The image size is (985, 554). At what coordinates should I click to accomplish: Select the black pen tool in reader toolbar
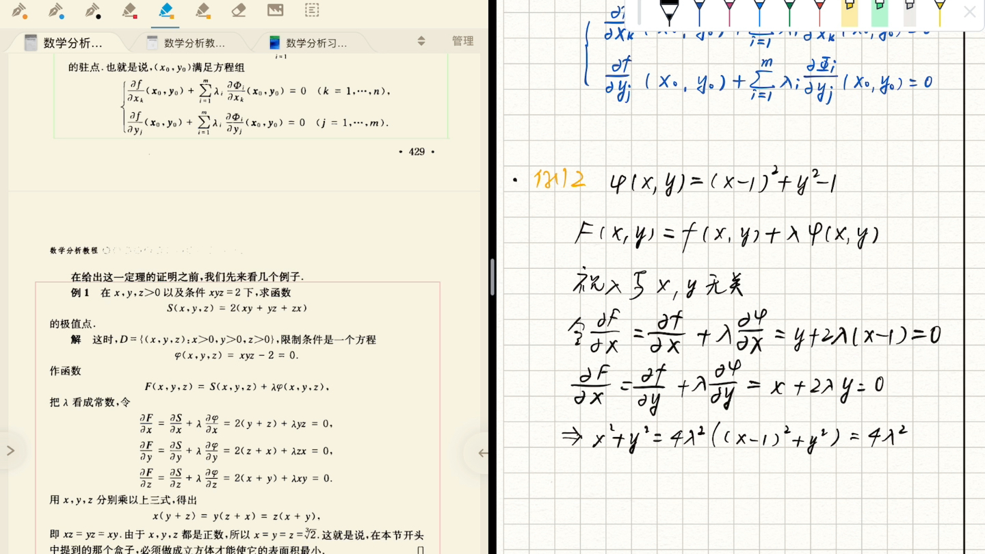[x=92, y=10]
